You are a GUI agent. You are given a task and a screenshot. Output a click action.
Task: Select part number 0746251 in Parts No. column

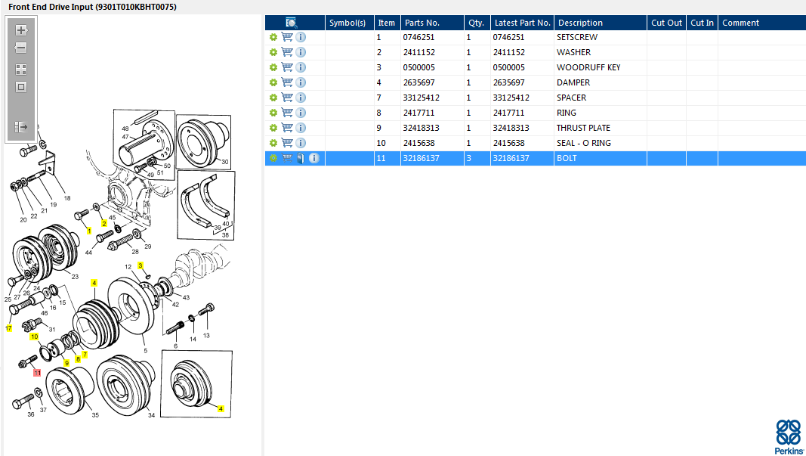click(418, 37)
